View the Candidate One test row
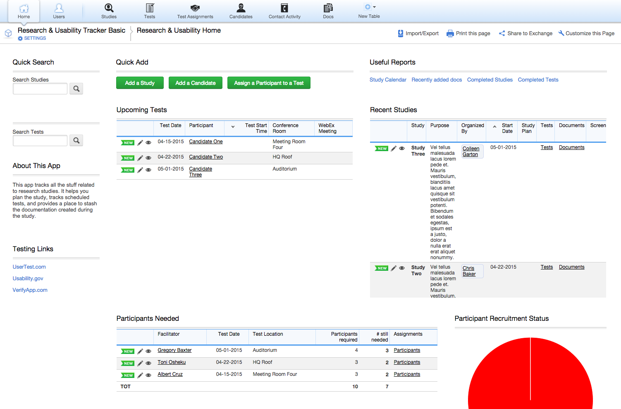 (148, 142)
